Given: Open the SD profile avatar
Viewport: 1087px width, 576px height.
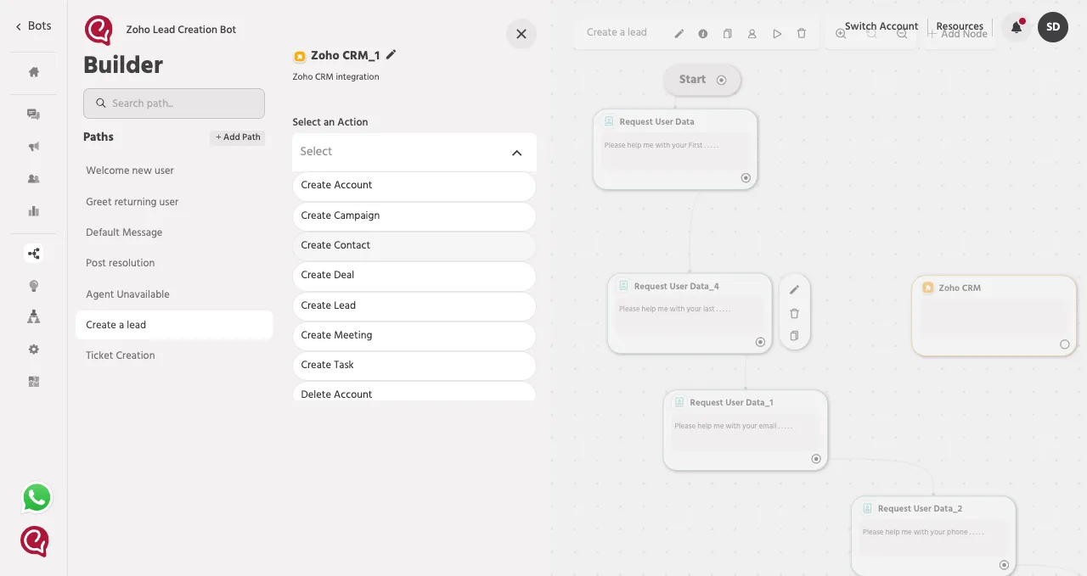Looking at the screenshot, I should pos(1053,27).
